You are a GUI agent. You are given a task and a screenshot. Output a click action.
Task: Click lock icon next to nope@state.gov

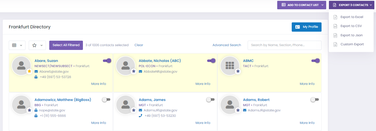coord(36,110)
